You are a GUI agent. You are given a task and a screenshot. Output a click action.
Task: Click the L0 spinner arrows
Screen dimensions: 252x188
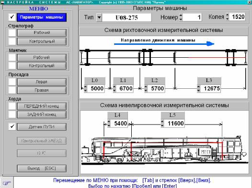[85, 88]
